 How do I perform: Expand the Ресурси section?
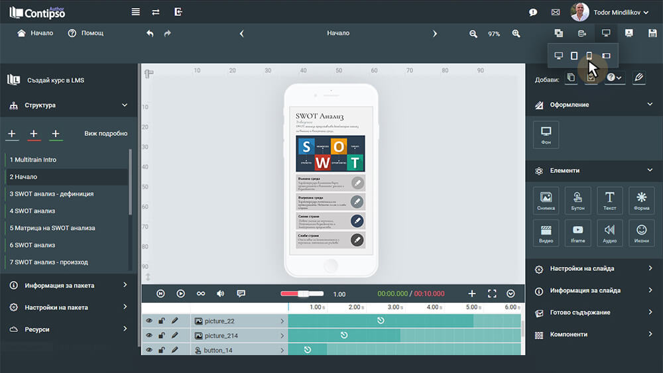click(69, 329)
